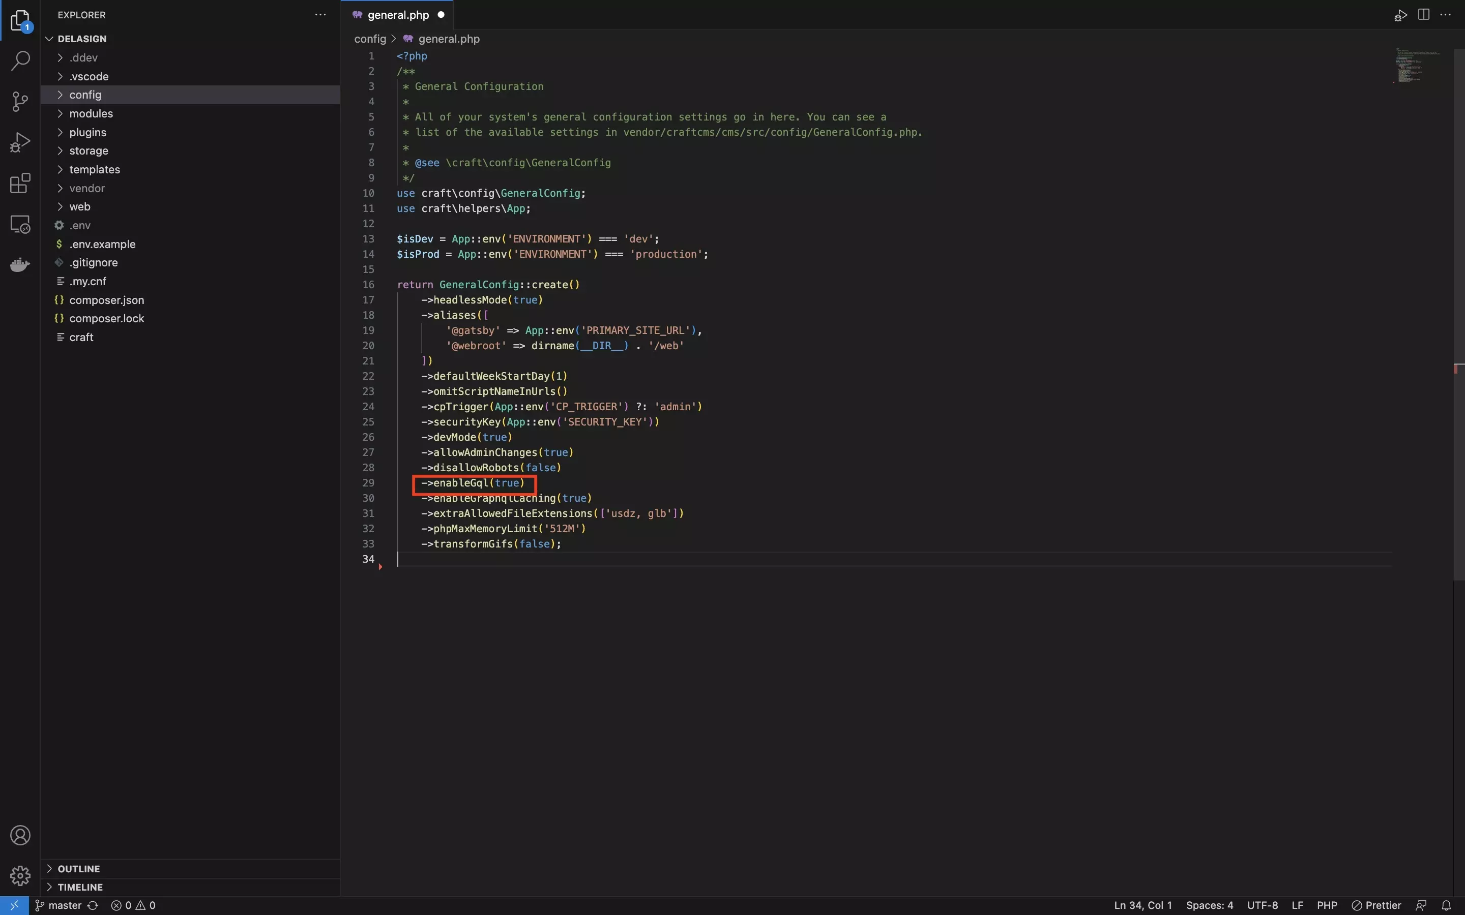Screen dimensions: 1465x915
Task: Open the Docker view
Action: click(x=20, y=264)
